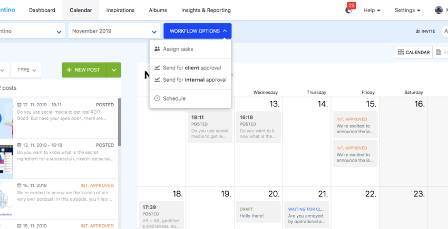Open the Draft 'Hello there!' card
This screenshot has width=448, height=229.
(258, 212)
